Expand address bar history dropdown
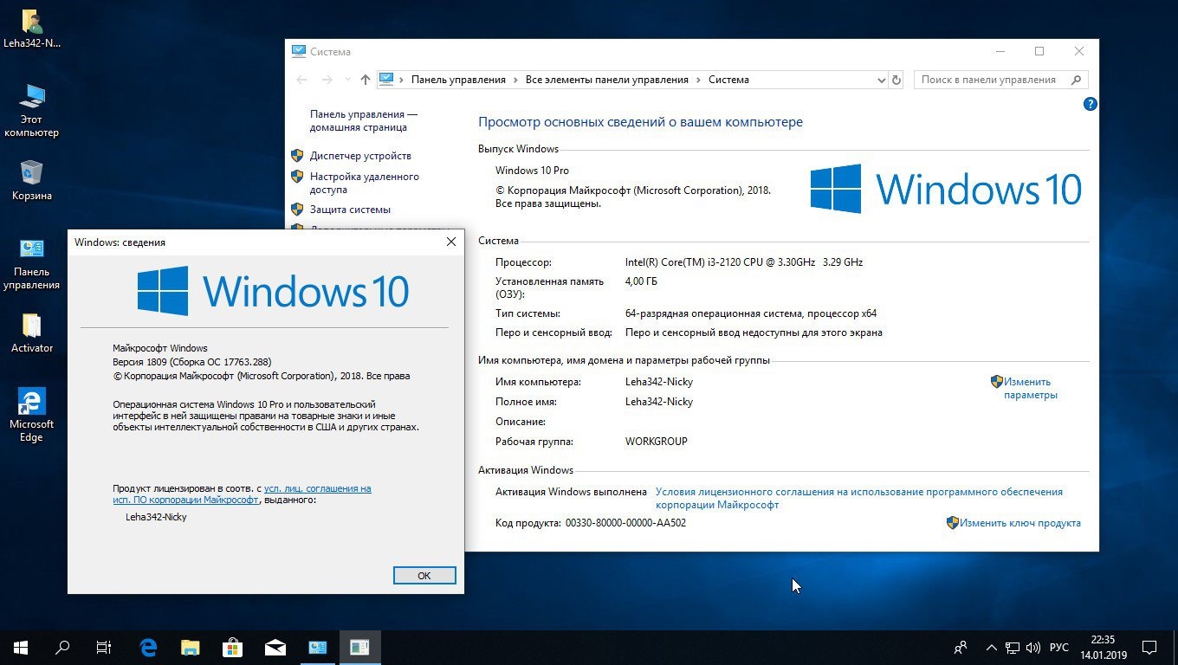Screen dimensions: 1178x665 pyautogui.click(x=882, y=80)
